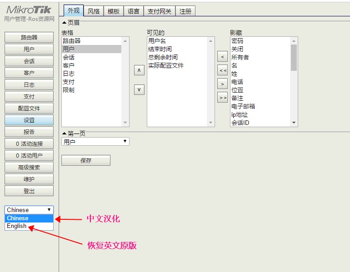View 0 活动用户

pos(29,155)
